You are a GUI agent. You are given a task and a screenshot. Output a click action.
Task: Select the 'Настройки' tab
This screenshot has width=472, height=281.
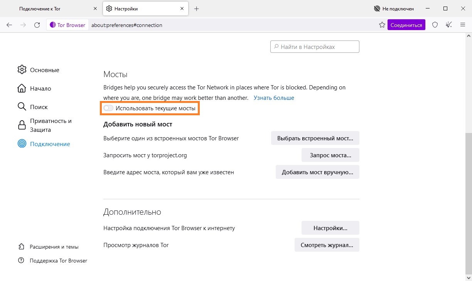pyautogui.click(x=146, y=8)
